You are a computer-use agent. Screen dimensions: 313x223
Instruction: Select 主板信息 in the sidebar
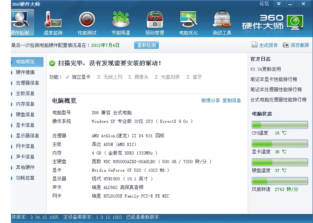pyautogui.click(x=25, y=94)
